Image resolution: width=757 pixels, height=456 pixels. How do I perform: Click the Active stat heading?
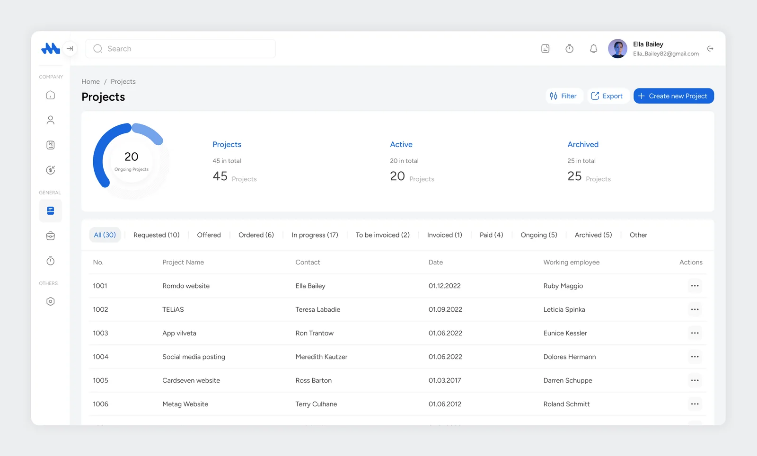pos(401,144)
